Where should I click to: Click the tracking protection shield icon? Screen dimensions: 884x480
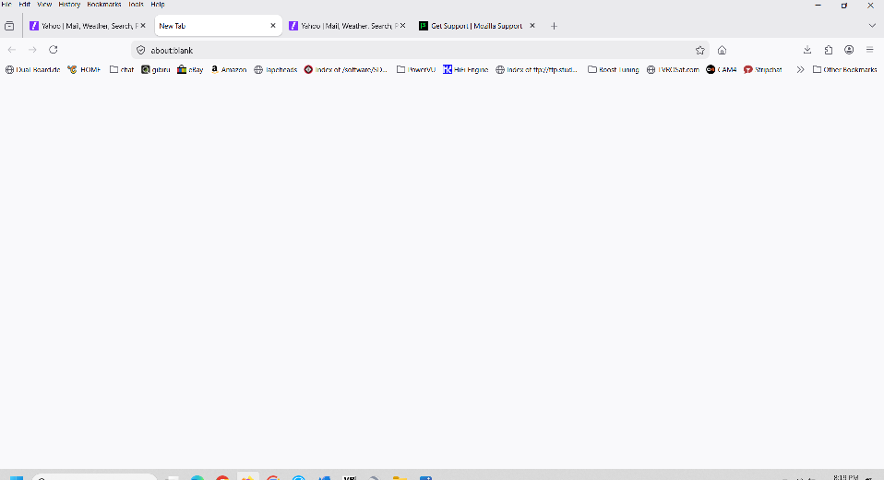tap(141, 50)
